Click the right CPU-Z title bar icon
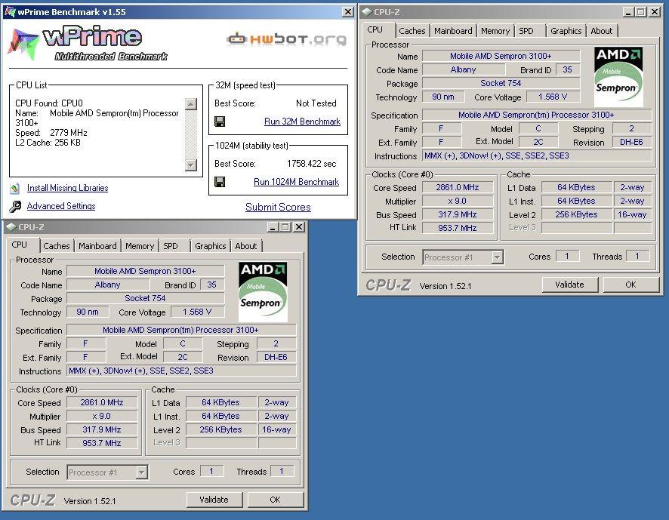669x520 pixels. tap(366, 12)
